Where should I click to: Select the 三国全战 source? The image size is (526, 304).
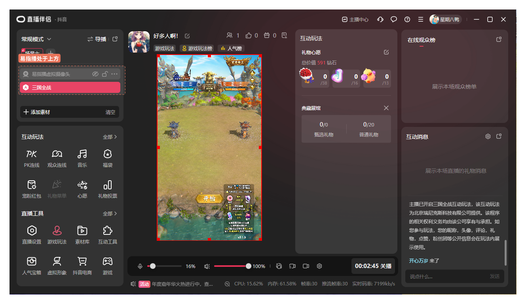pyautogui.click(x=70, y=87)
